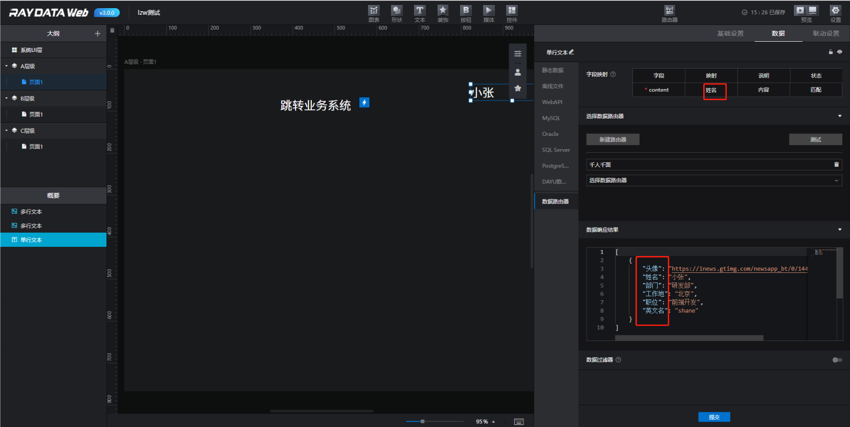The height and width of the screenshot is (427, 850).
Task: Toggle the lock icon for 单行文本
Action: tap(831, 52)
